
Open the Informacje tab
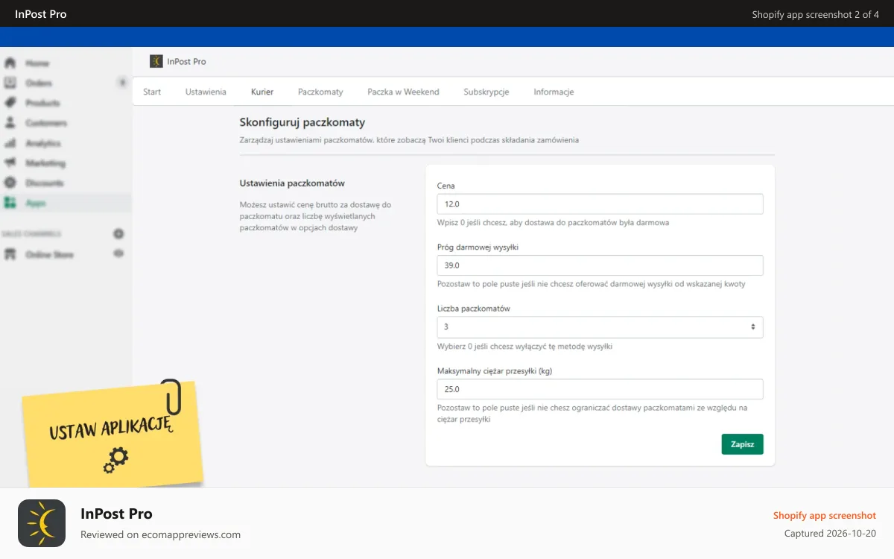(x=554, y=92)
